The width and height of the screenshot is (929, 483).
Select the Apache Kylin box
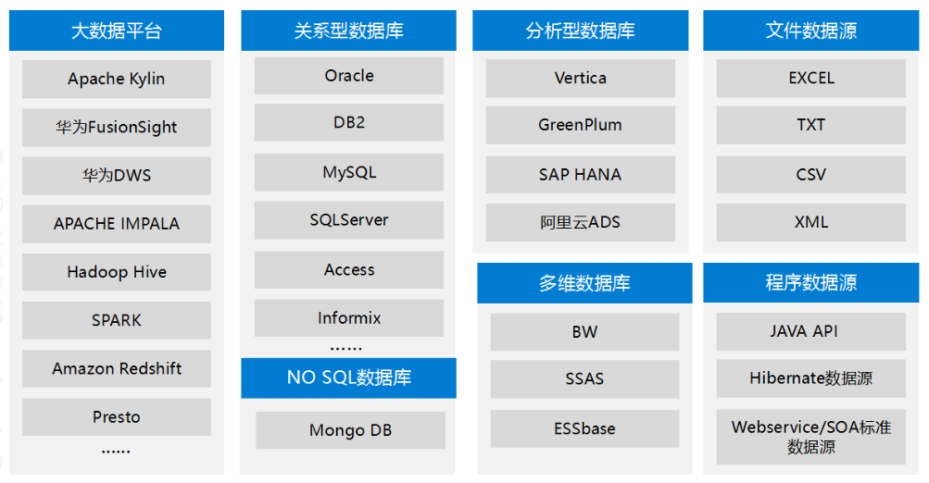(116, 79)
